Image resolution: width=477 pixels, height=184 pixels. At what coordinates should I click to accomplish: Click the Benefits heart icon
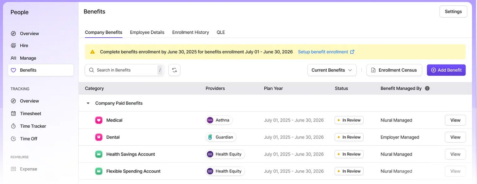click(x=13, y=70)
